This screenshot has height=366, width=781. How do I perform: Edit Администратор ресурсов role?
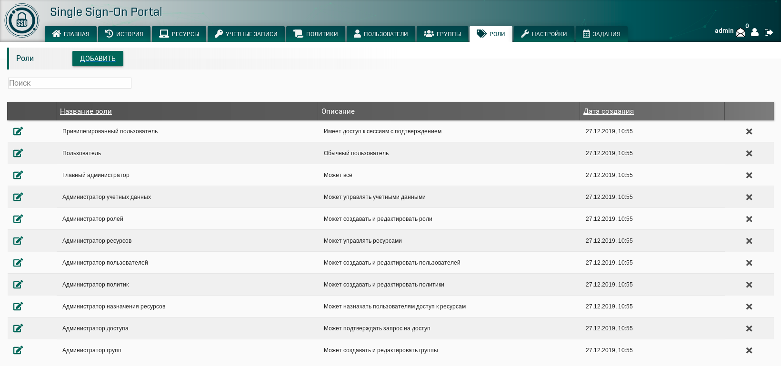(x=18, y=241)
